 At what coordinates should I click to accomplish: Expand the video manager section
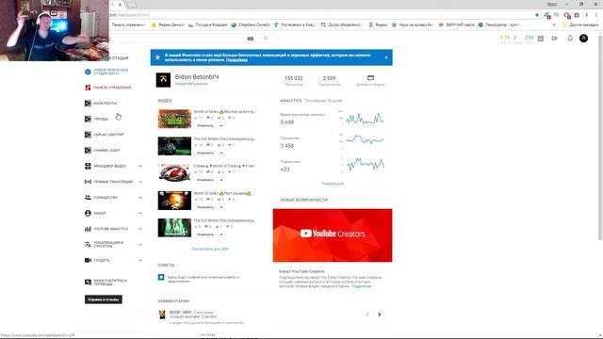point(140,166)
